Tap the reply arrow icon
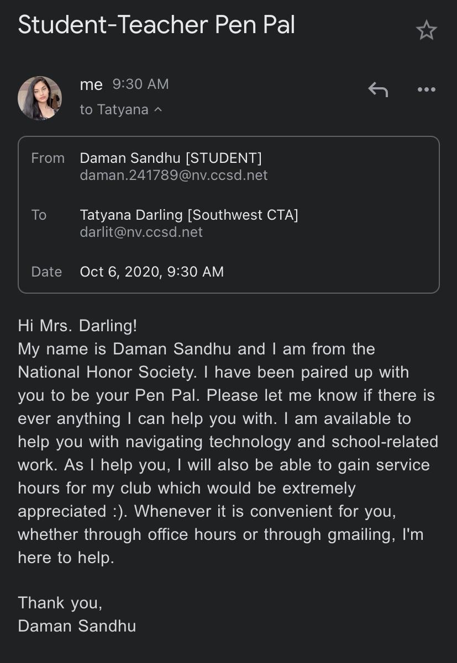The width and height of the screenshot is (457, 663). click(x=378, y=89)
